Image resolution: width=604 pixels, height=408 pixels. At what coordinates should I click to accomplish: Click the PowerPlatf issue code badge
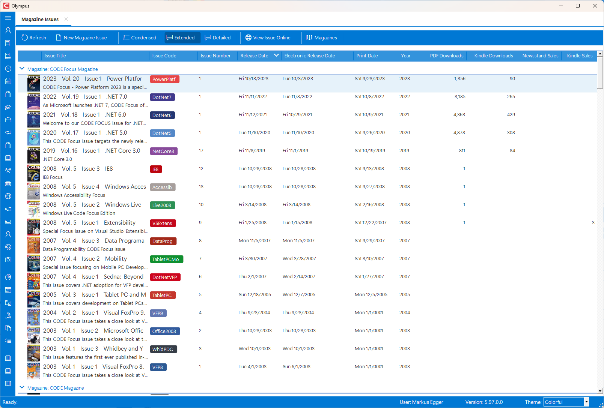tap(164, 79)
